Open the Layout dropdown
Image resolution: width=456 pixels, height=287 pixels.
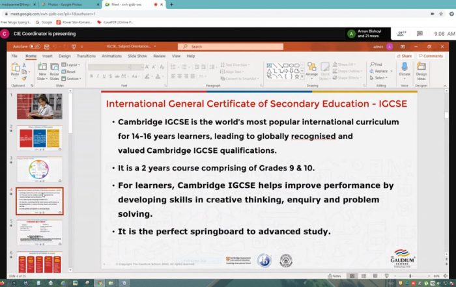70,65
